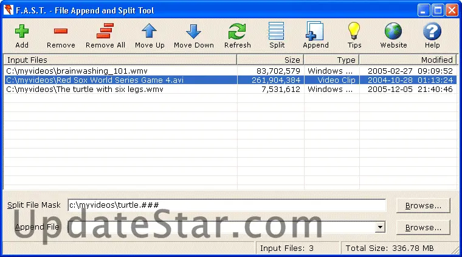462x257 pixels.
Task: Maximize the F.A.S.T. window
Action: 438,10
